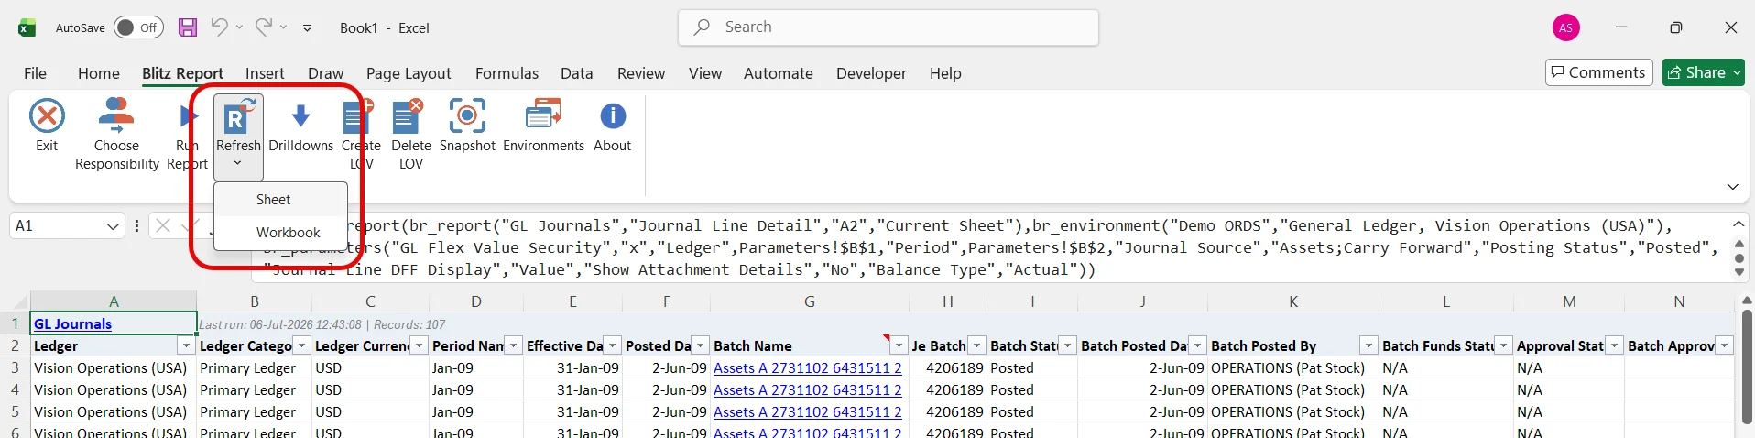Click the Delete LOV icon
Image resolution: width=1755 pixels, height=438 pixels.
(409, 116)
